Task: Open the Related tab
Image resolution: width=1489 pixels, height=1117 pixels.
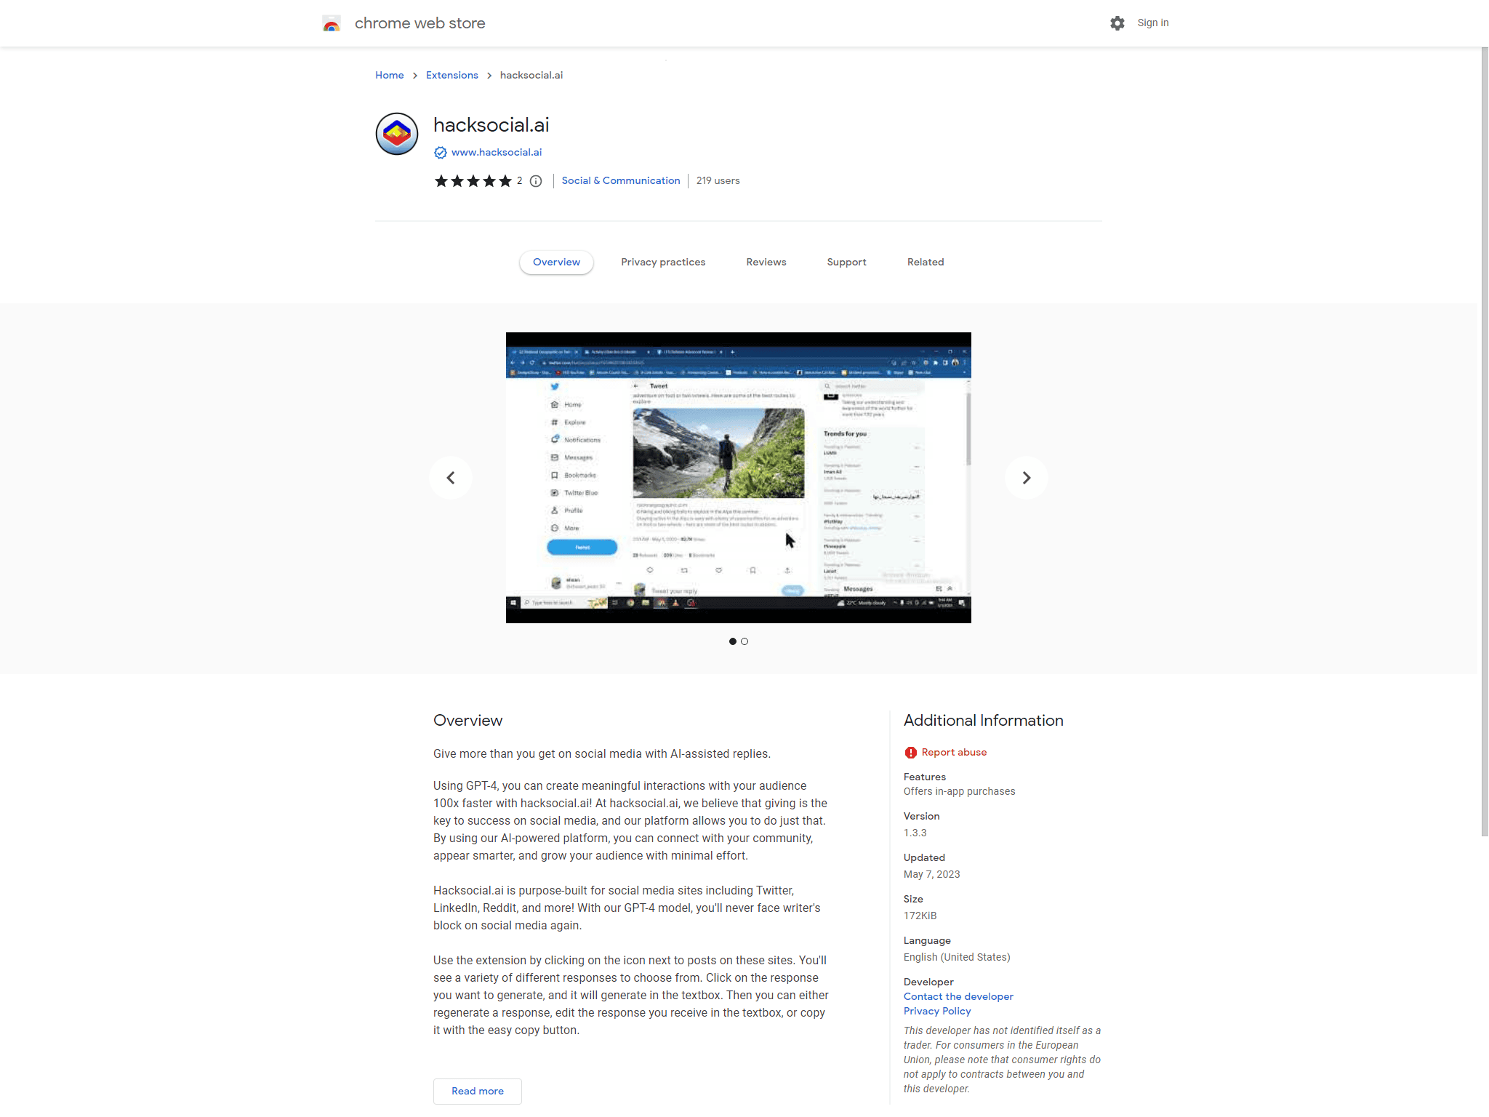Action: point(926,263)
